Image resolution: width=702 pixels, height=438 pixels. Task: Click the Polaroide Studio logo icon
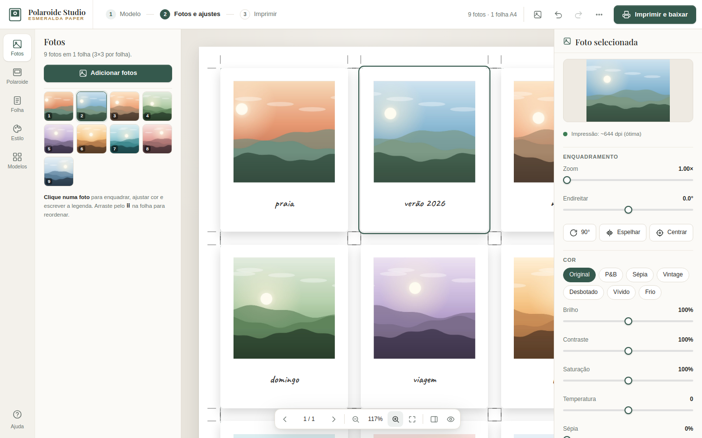tap(15, 15)
